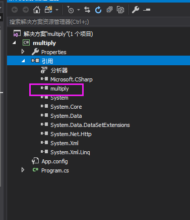Collapse the 引用 references node
The width and height of the screenshot is (190, 220).
(23, 61)
